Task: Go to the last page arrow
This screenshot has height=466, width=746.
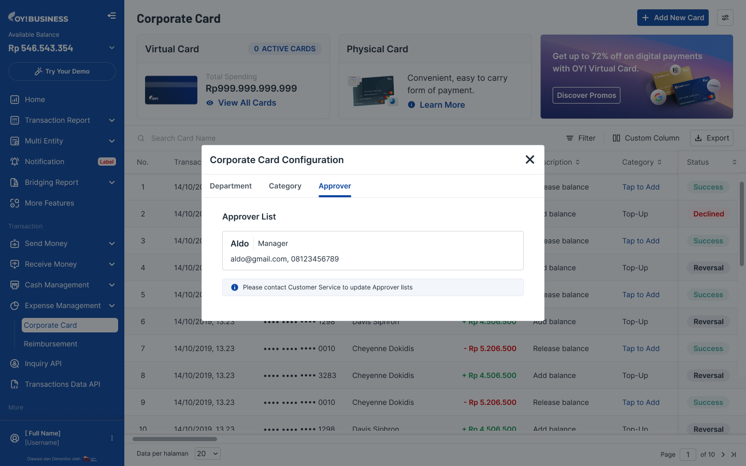Action: pos(734,455)
